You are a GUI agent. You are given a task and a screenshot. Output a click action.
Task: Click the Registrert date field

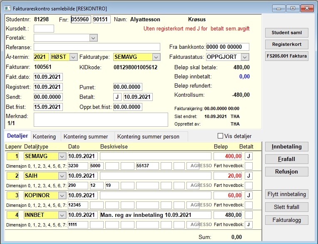48,87
